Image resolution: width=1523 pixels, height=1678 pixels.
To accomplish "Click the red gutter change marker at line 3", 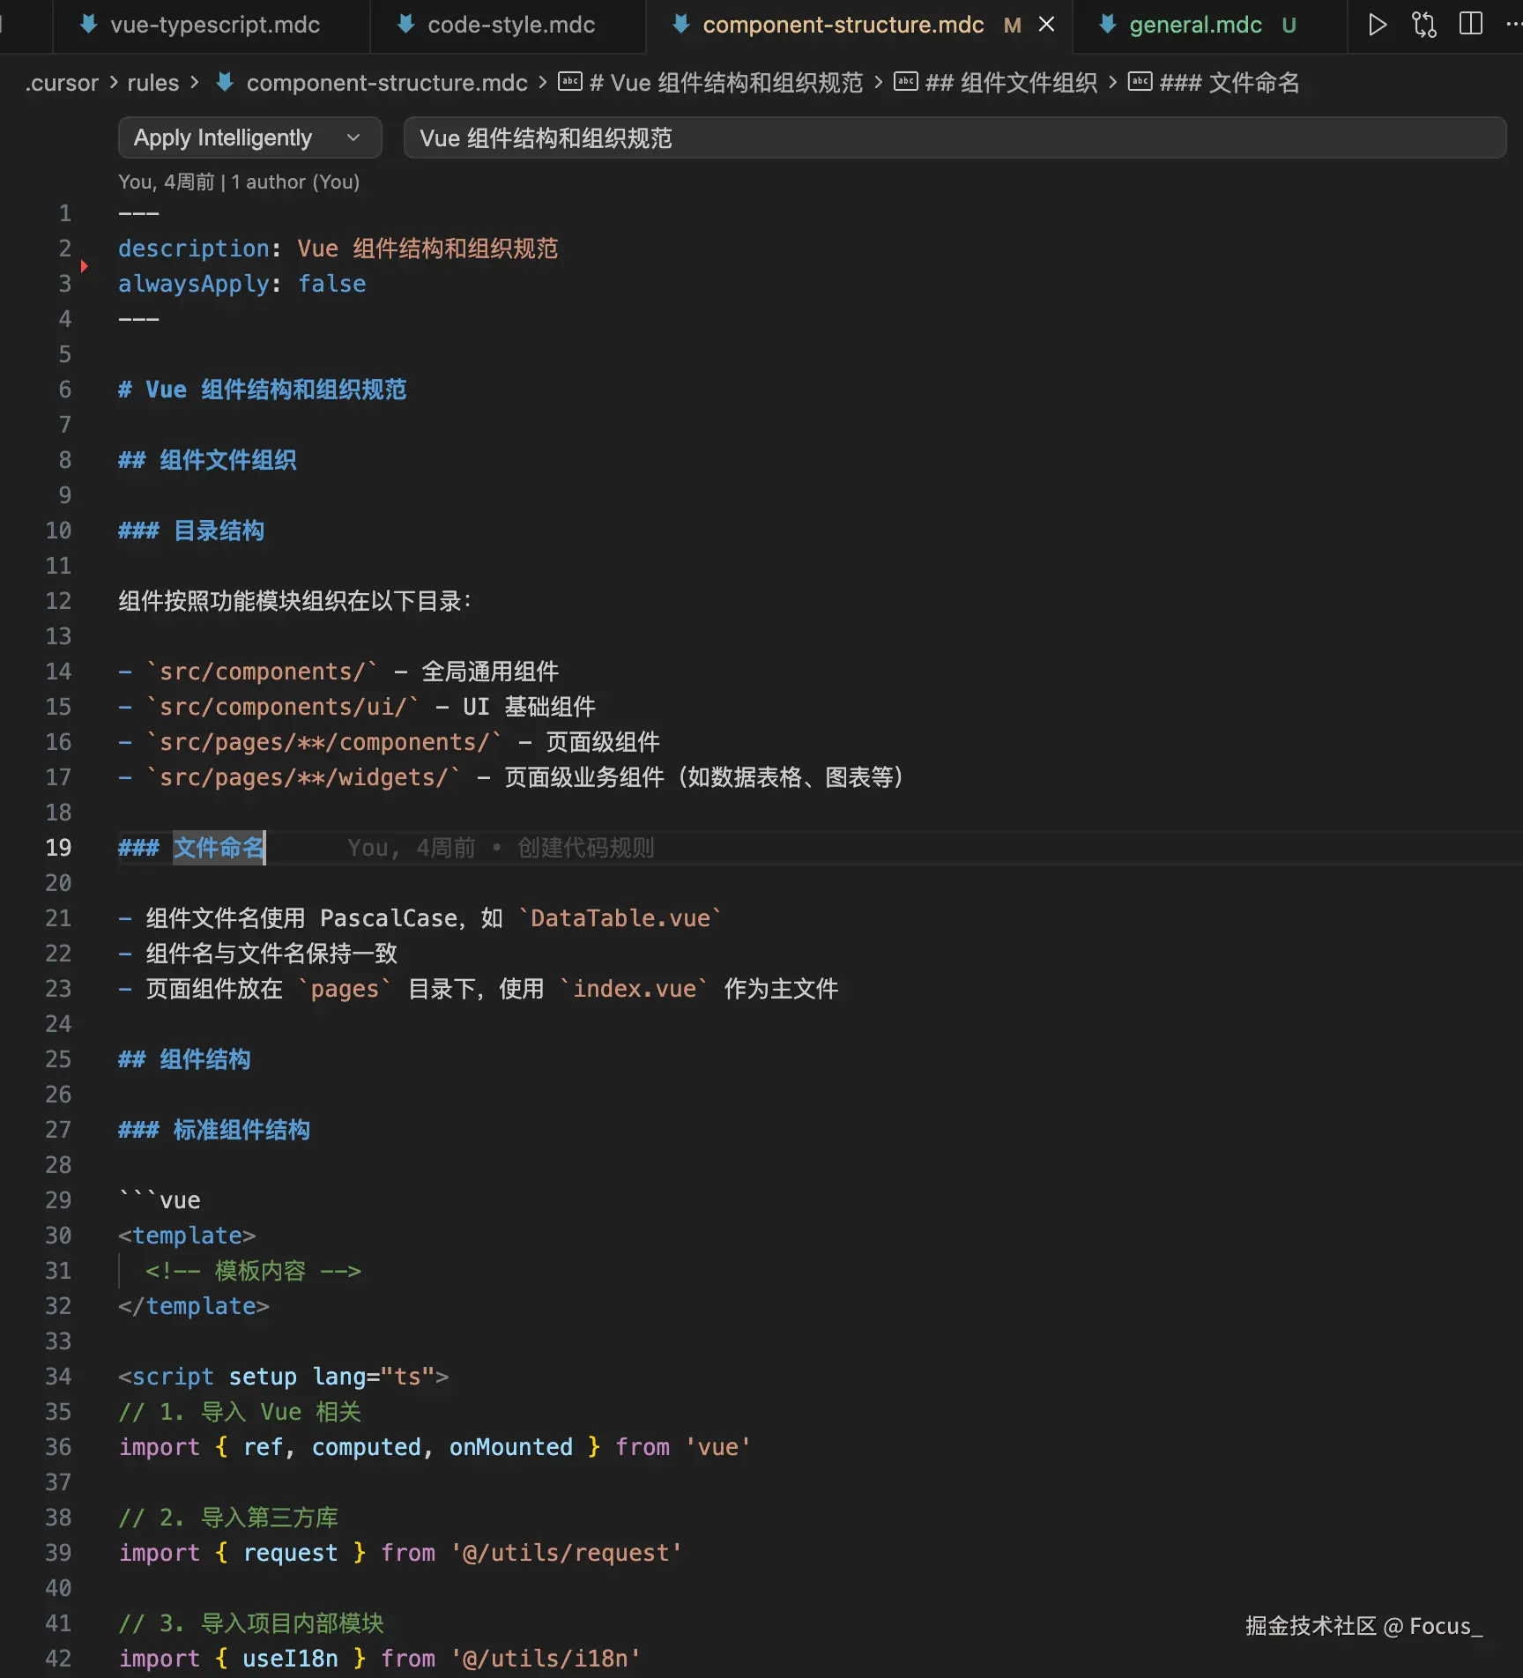I will (84, 265).
